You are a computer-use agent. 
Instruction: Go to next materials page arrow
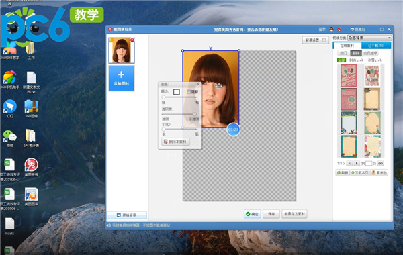357,163
